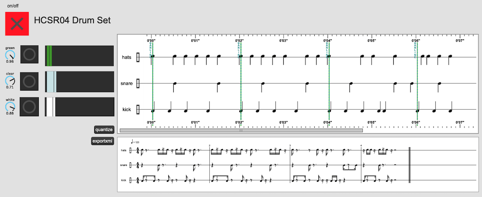
Task: Click the kick track clef in roll
Action: (x=138, y=109)
